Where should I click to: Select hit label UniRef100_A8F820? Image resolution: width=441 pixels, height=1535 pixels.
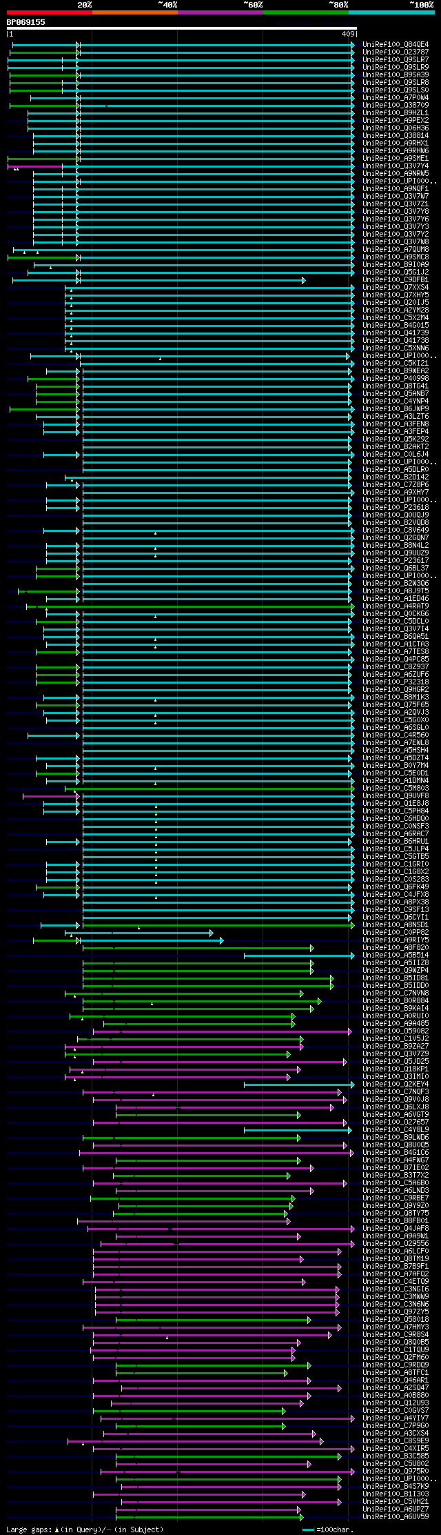pyautogui.click(x=396, y=948)
